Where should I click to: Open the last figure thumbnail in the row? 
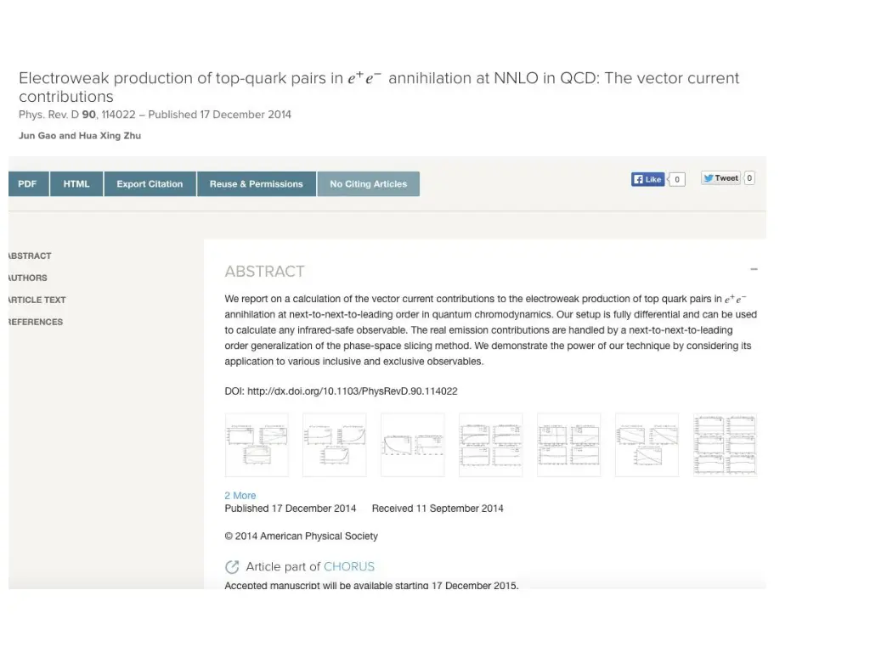pyautogui.click(x=725, y=445)
